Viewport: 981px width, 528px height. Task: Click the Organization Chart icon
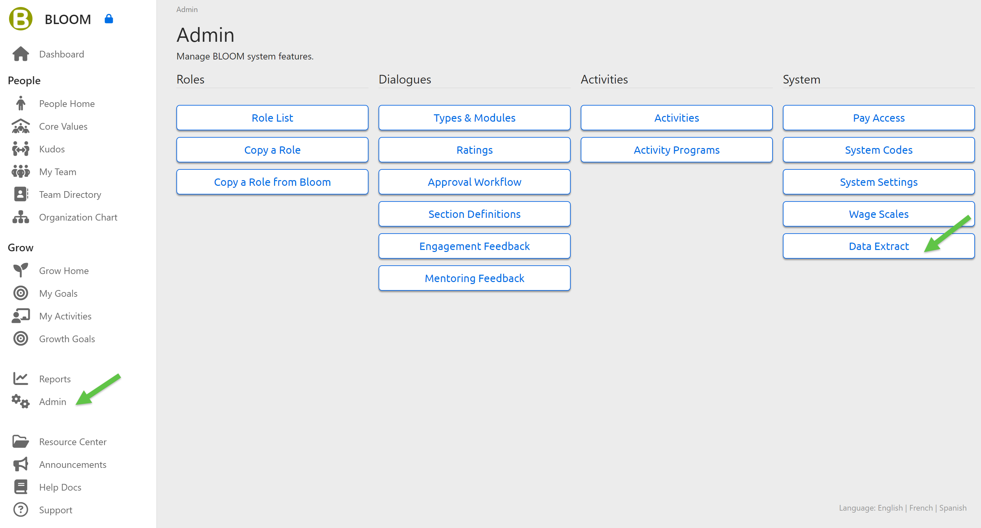coord(20,217)
